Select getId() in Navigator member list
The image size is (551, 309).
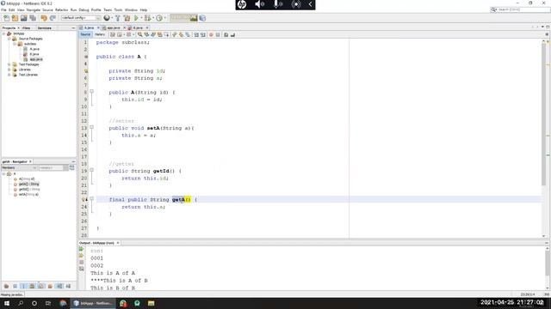28,189
